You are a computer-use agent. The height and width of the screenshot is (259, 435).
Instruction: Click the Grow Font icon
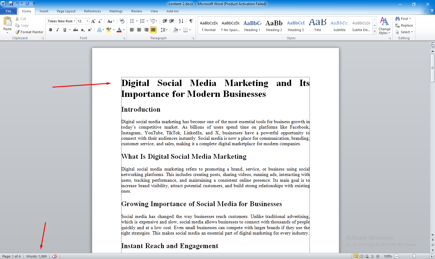coord(93,21)
